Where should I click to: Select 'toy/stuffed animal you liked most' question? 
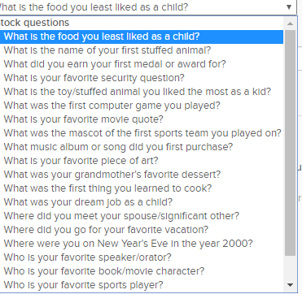click(141, 92)
